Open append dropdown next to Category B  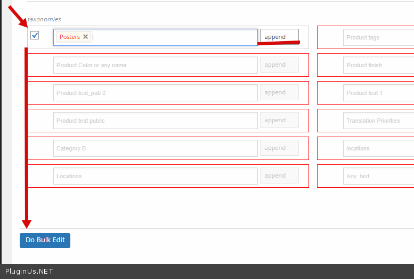(x=279, y=148)
